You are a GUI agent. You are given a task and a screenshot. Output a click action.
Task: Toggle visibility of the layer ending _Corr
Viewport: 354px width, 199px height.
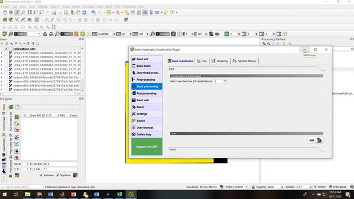6,90
